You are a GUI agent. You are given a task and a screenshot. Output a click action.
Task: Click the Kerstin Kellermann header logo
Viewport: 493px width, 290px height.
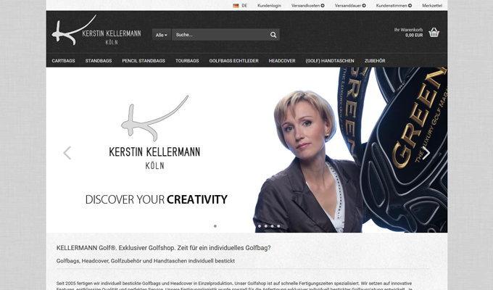click(96, 30)
